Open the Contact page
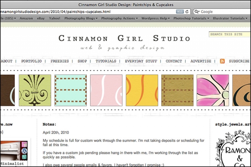 click(174, 61)
